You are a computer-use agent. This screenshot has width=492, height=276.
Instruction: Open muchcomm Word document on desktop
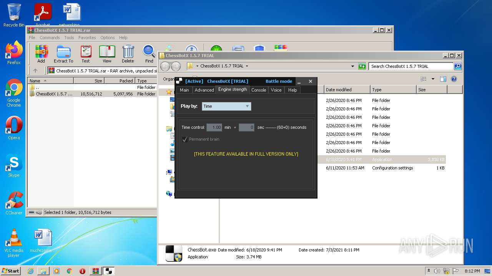coord(43,241)
